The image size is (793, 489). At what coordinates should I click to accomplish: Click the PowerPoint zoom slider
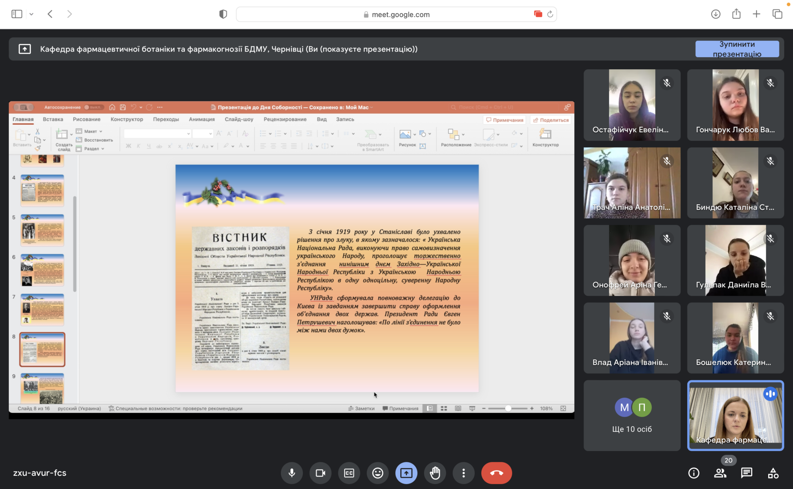click(508, 409)
